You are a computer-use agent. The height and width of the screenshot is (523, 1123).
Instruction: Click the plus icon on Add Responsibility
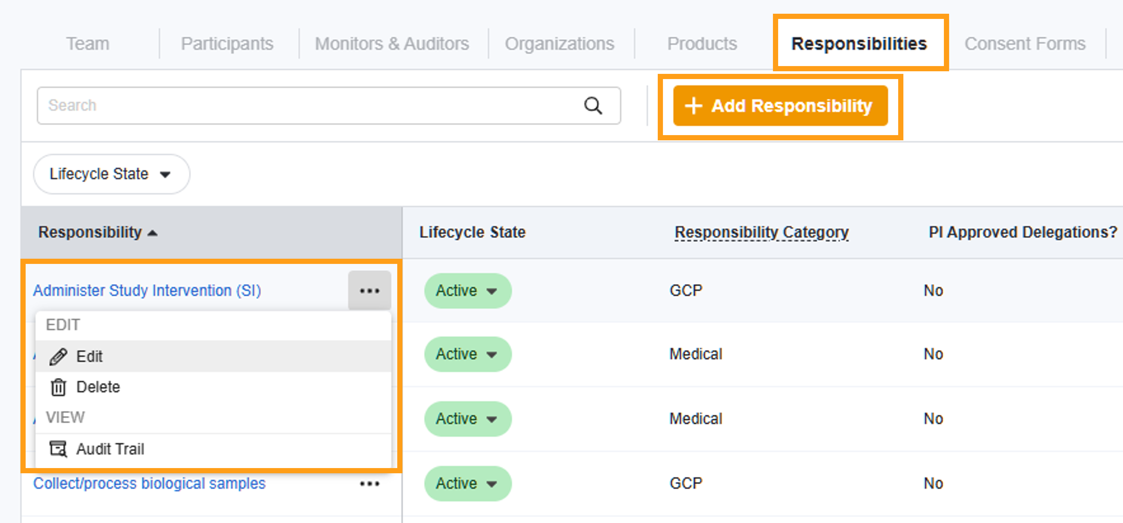693,106
